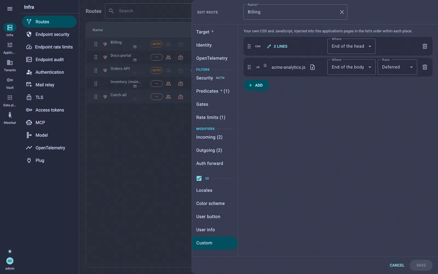438x274 pixels.
Task: Click the health heart icon of Orders API
Action: click(105, 70)
